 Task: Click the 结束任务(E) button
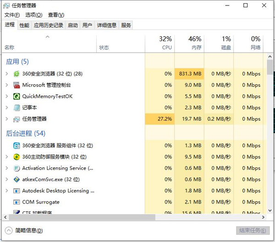click(x=253, y=231)
